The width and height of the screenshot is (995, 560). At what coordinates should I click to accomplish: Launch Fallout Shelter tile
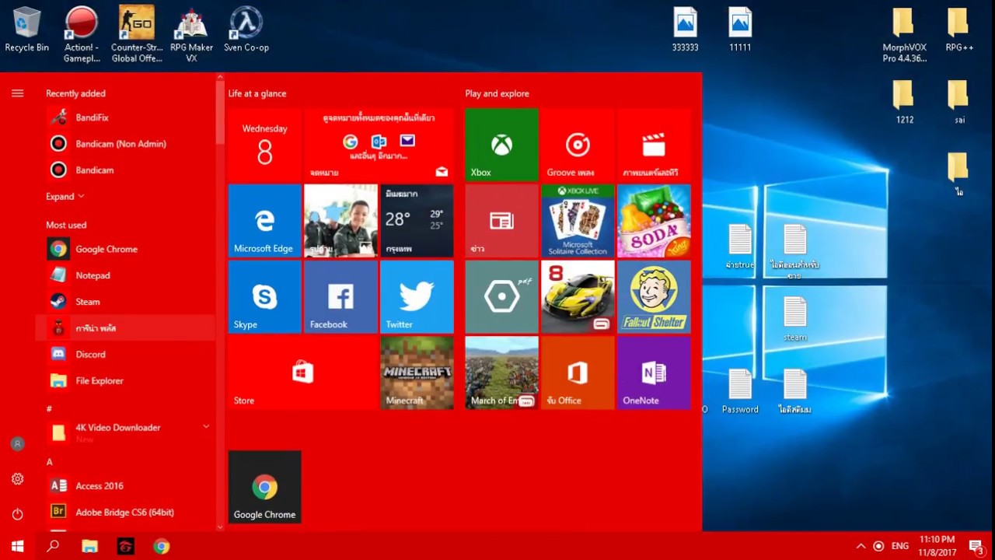[x=654, y=297]
